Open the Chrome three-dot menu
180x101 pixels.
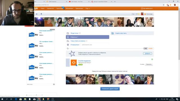(x=178, y=5)
